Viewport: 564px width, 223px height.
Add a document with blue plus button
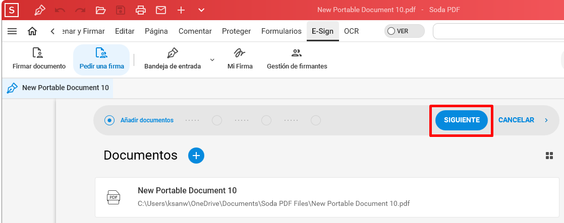click(196, 156)
